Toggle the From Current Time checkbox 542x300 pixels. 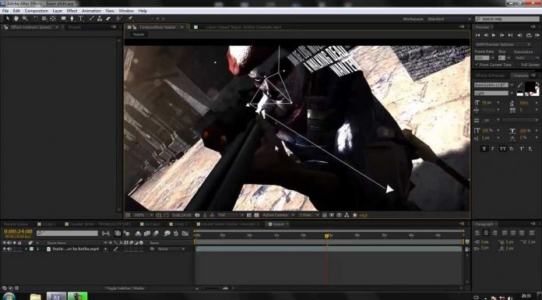(x=477, y=65)
